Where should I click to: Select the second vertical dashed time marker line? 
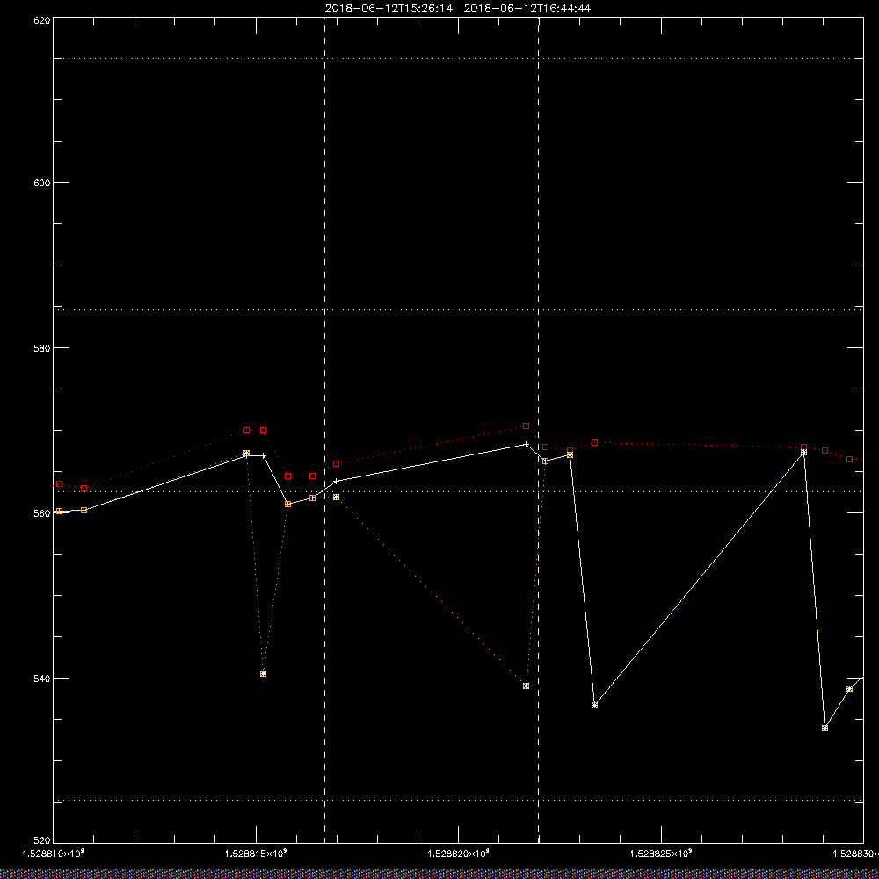[538, 431]
